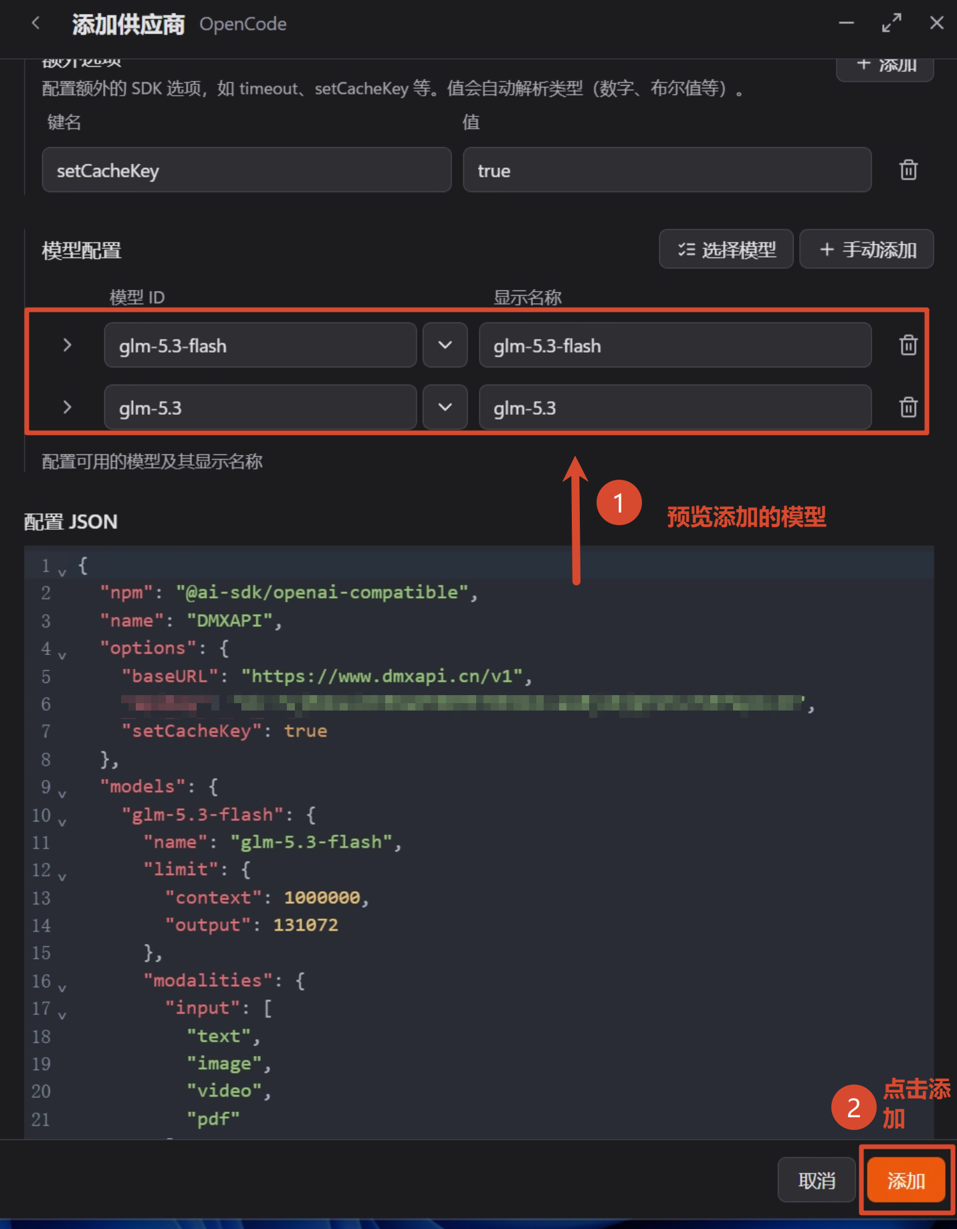Delete the setCacheKey extra option row
This screenshot has width=957, height=1229.
pos(908,170)
